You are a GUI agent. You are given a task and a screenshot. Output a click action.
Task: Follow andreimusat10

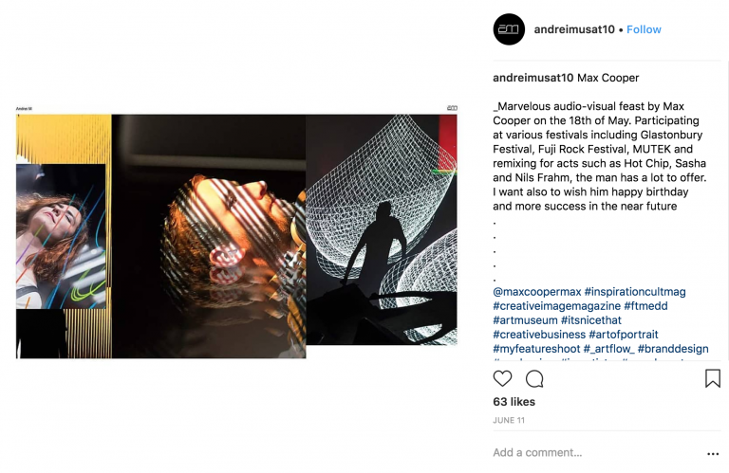[644, 29]
